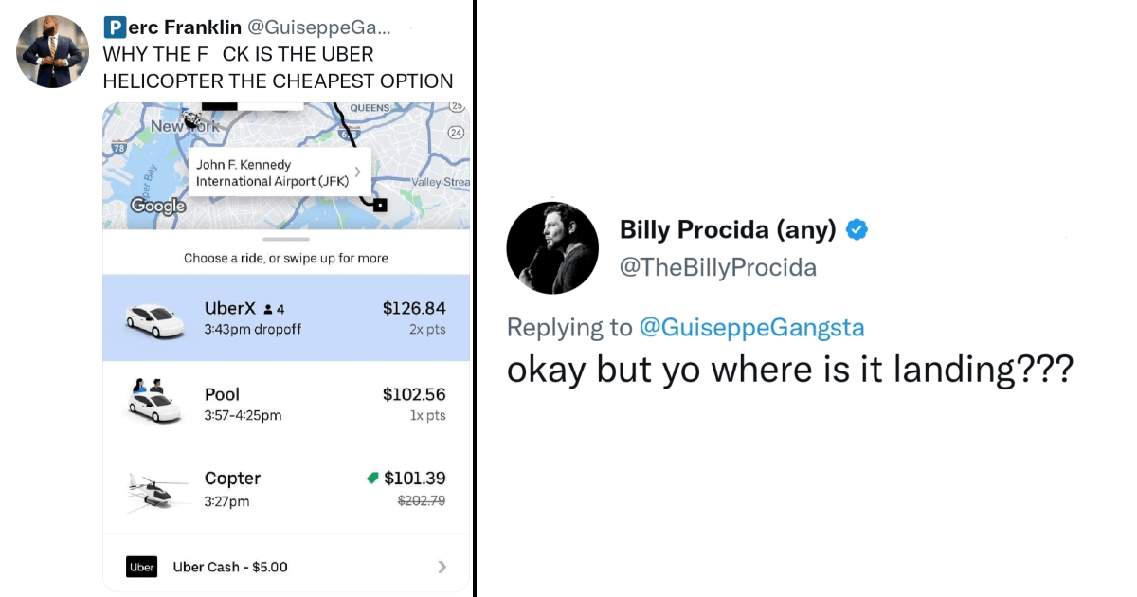
Task: Tap the swipe-up handle bar above ride list
Action: [285, 239]
